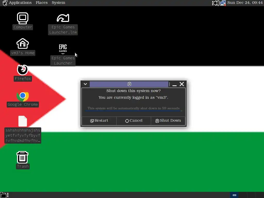The width and height of the screenshot is (264, 198).
Task: Open vm3's Home folder icon
Action: [23, 44]
